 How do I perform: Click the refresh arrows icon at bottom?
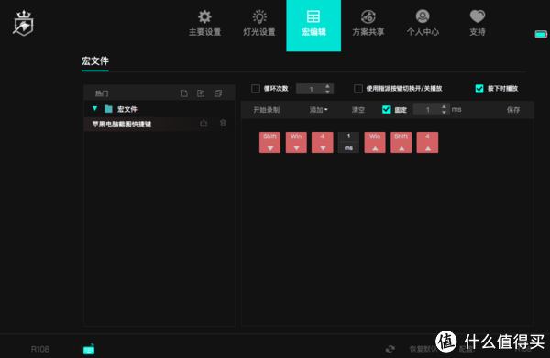click(390, 349)
